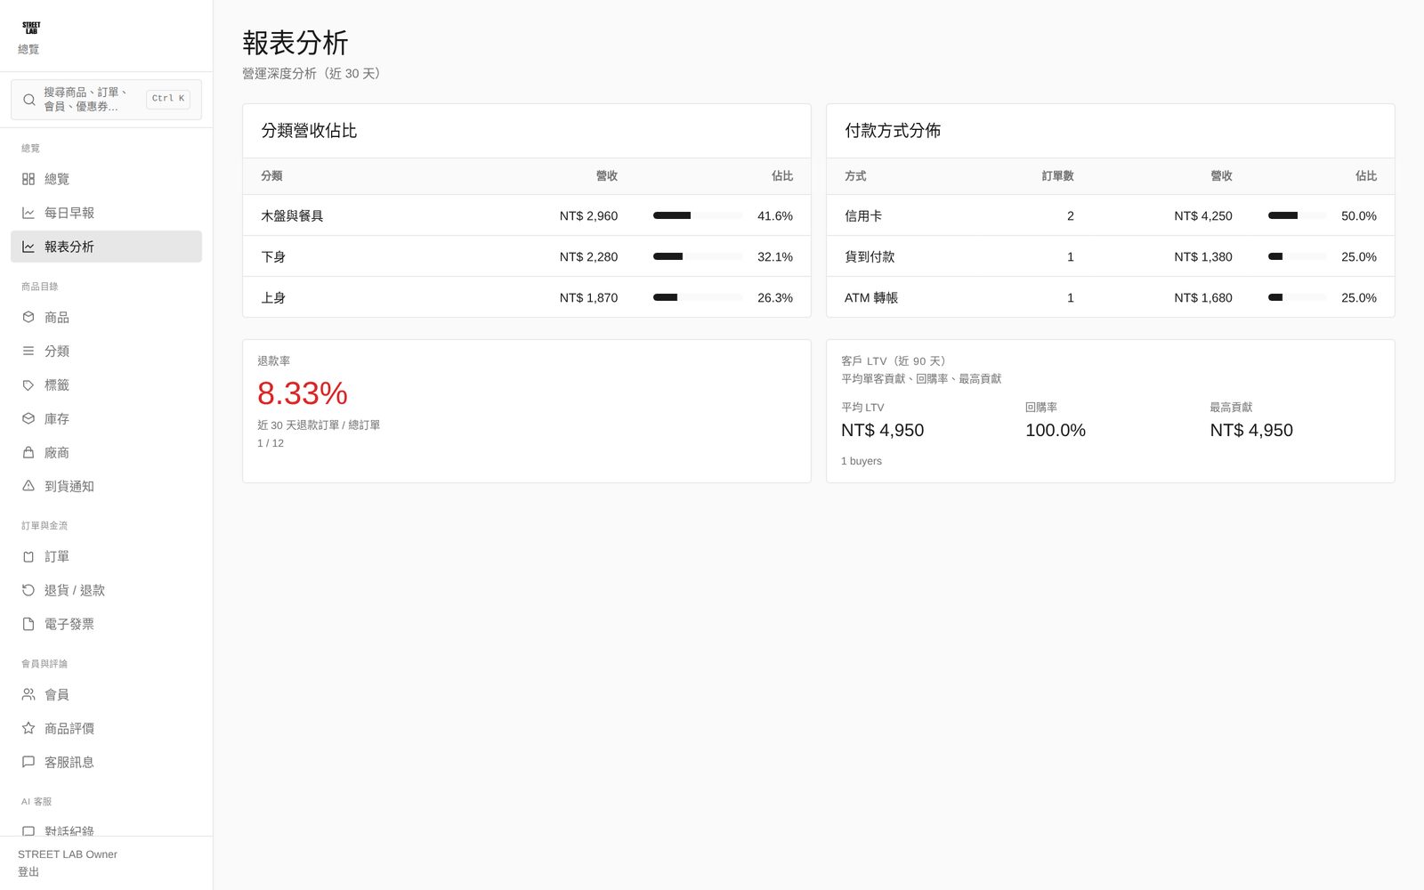
Task: Click the NT$ 1,380 revenue cell
Action: coord(1203,256)
